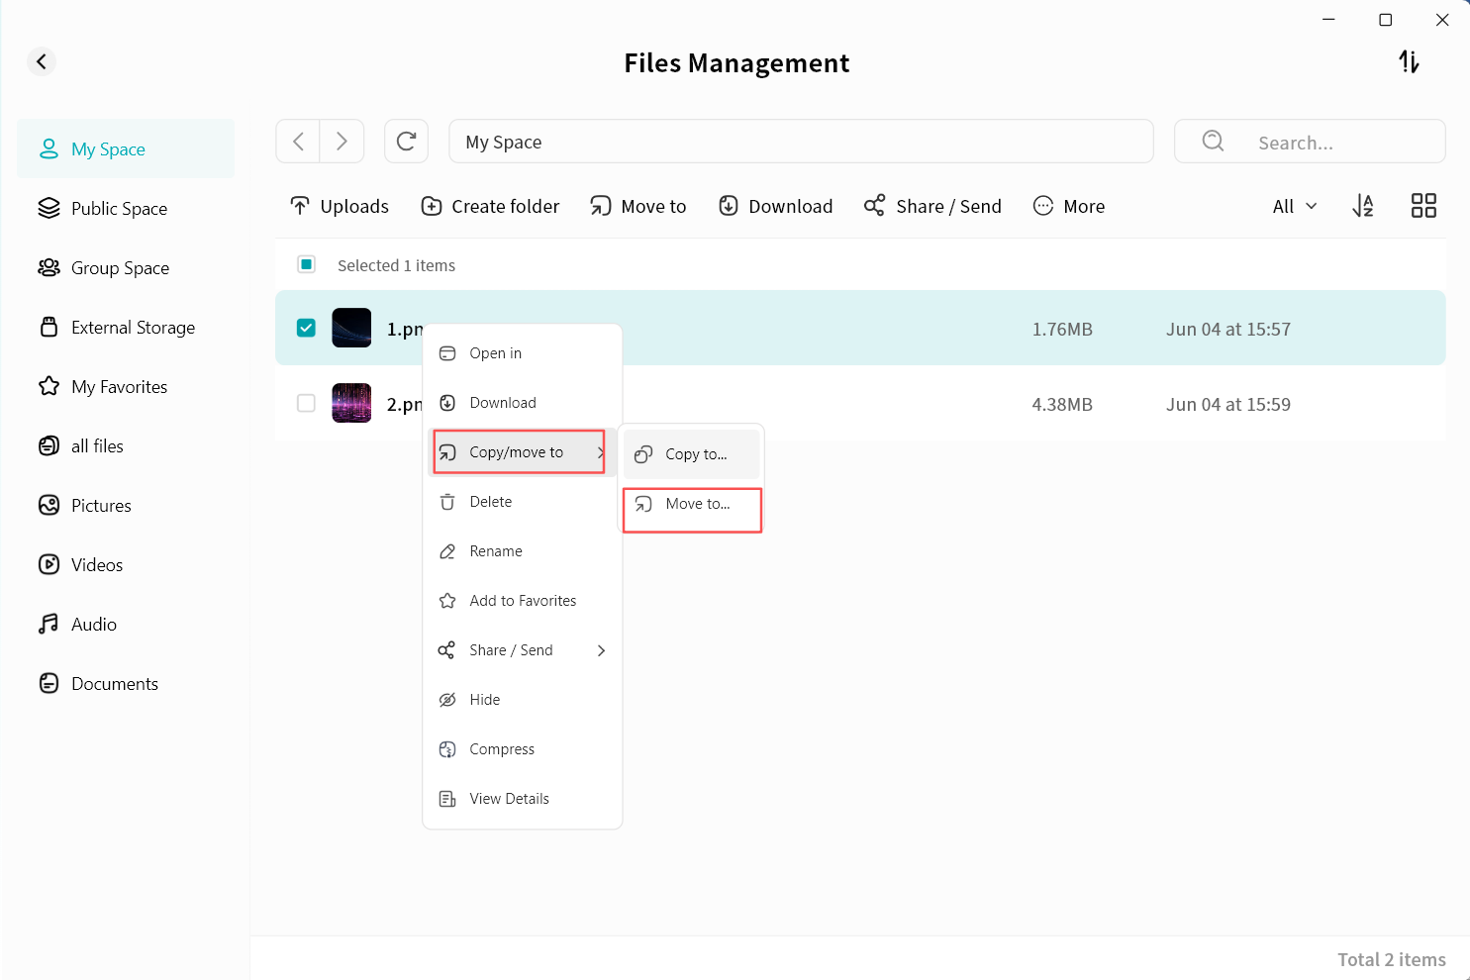The width and height of the screenshot is (1470, 980).
Task: Click the refresh icon beside the path bar
Action: (x=406, y=142)
